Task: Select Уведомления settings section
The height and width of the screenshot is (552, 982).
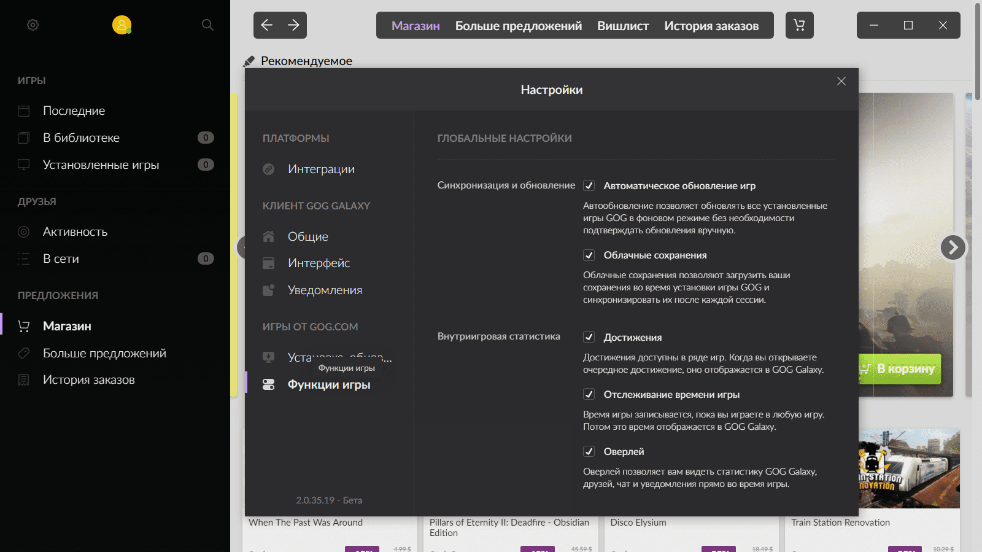Action: tap(325, 290)
